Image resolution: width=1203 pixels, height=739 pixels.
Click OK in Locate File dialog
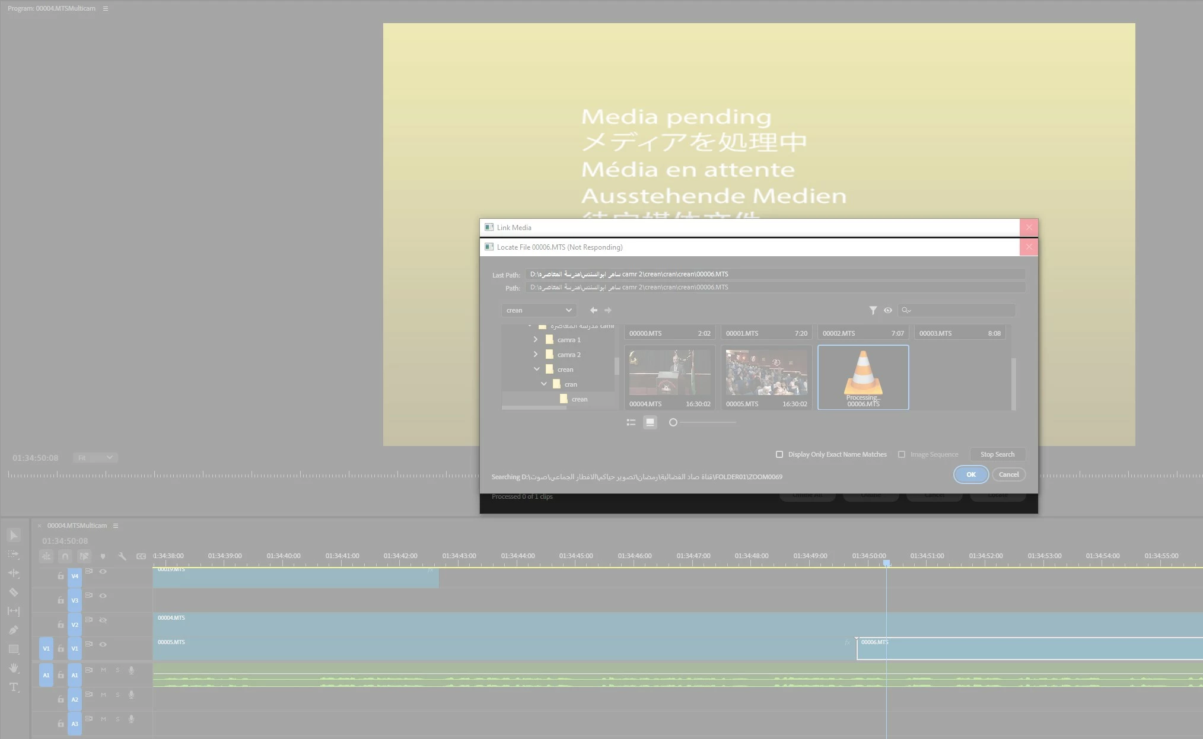[x=970, y=474]
